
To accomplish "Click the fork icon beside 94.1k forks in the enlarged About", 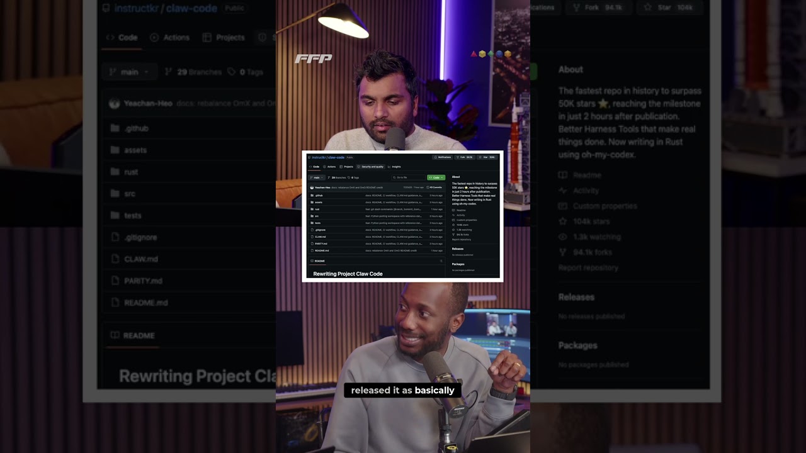I will [x=563, y=252].
